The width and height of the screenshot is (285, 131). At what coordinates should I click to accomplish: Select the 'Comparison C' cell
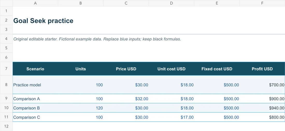pyautogui.click(x=35, y=117)
